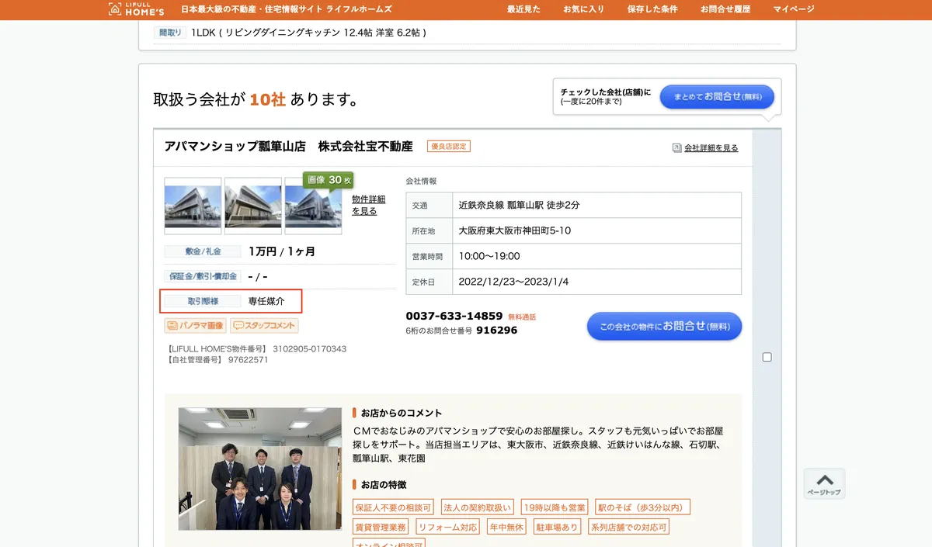Click the staff group photo
The image size is (932, 547).
[x=260, y=469]
